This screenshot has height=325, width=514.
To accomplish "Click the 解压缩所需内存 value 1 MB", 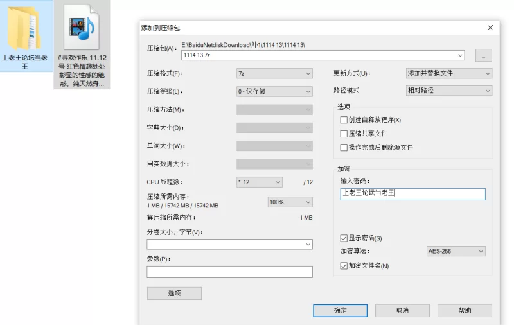I will 306,218.
